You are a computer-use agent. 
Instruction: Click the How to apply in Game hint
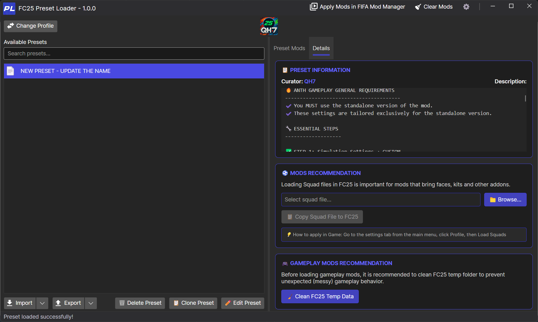pyautogui.click(x=404, y=235)
